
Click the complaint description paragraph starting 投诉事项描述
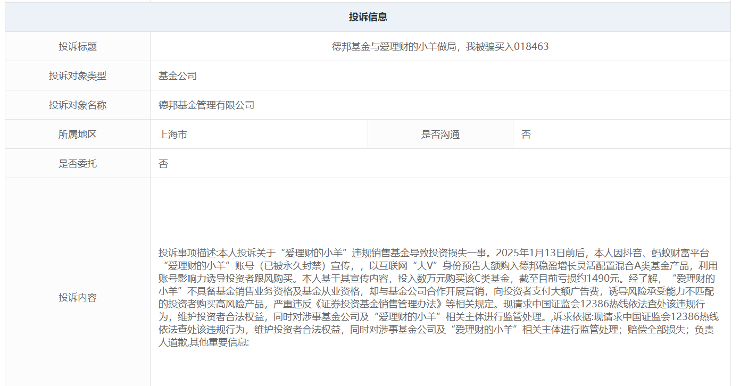coord(439,298)
